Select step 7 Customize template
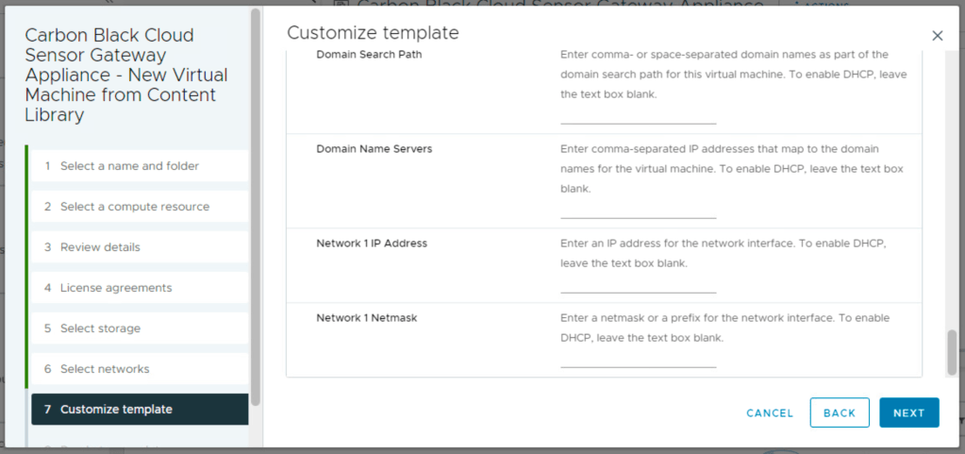 116,410
